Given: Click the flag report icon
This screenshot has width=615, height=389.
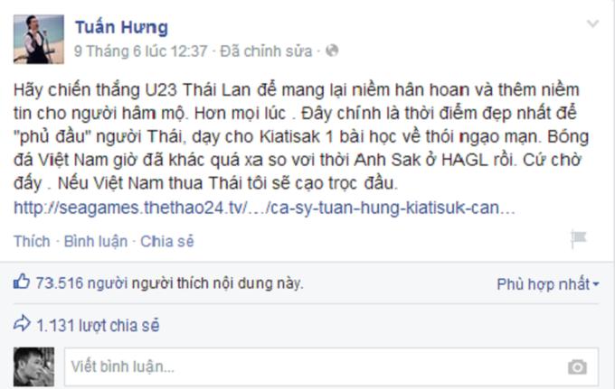Looking at the screenshot, I should (x=578, y=238).
